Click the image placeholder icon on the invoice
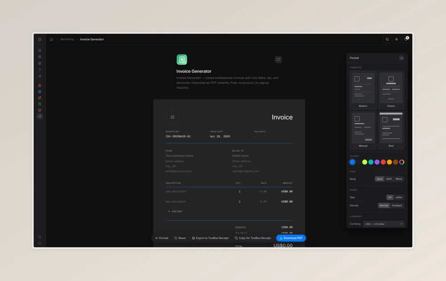This screenshot has width=446, height=281. pos(173,116)
